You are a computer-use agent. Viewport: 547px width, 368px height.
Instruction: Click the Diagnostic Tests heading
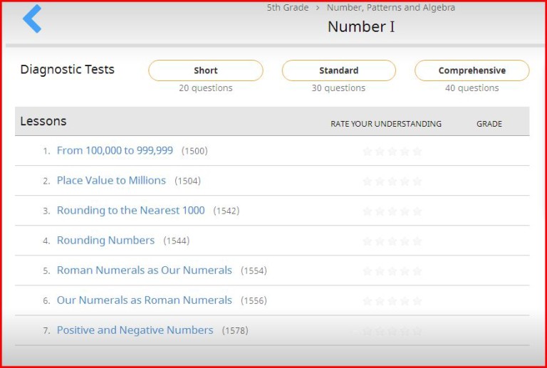(68, 70)
